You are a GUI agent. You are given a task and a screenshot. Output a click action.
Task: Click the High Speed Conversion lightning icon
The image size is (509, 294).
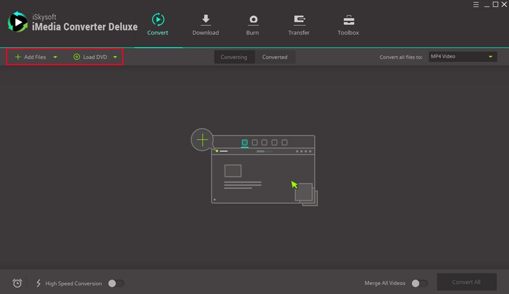tap(38, 283)
